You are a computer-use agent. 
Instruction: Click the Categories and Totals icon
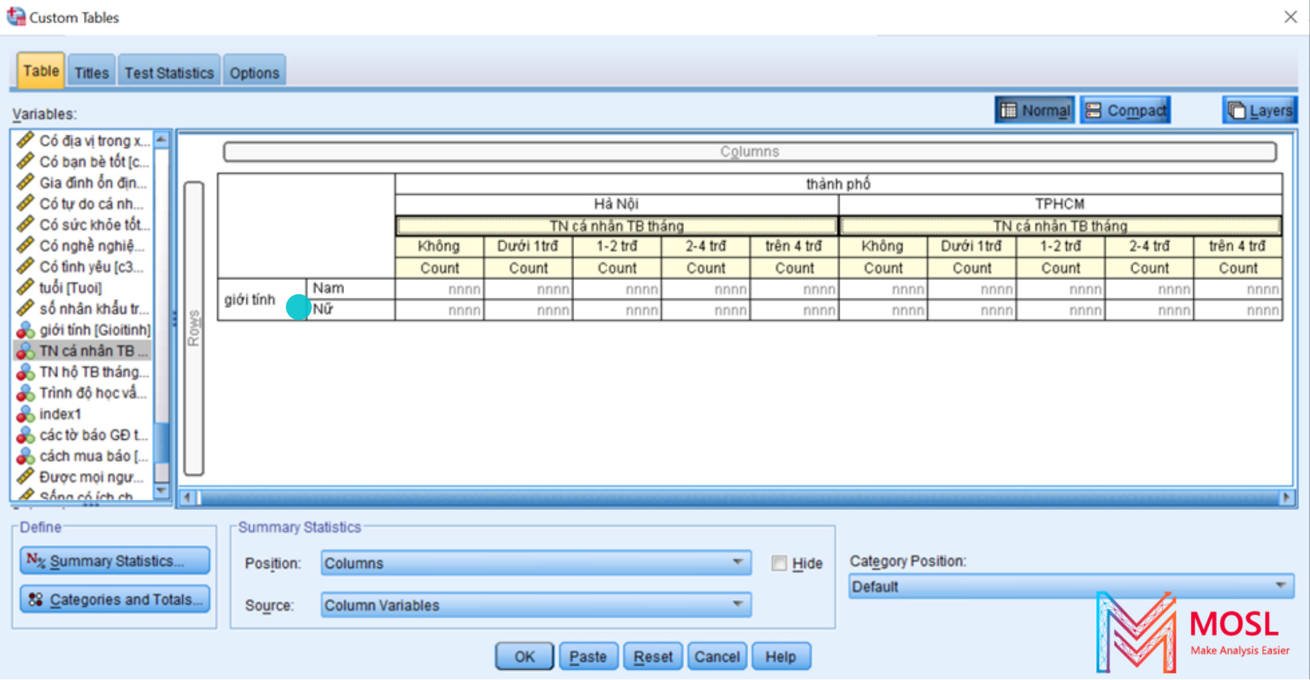point(35,599)
